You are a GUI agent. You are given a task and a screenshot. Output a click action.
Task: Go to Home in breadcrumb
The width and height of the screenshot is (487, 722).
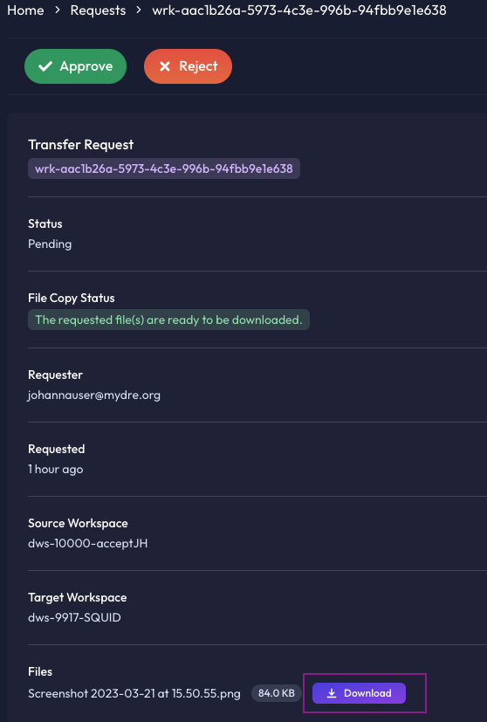pyautogui.click(x=25, y=10)
